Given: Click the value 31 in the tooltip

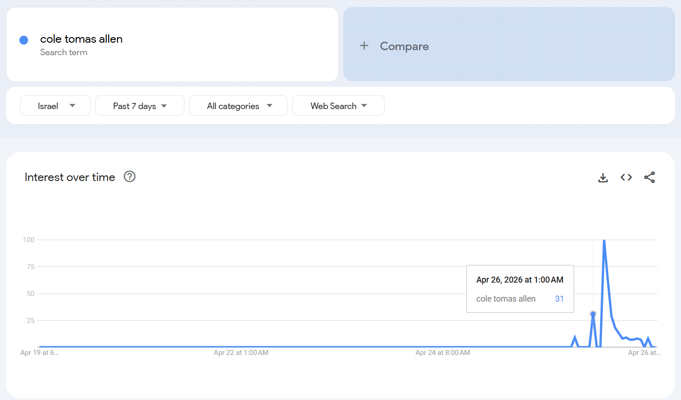Looking at the screenshot, I should (559, 299).
